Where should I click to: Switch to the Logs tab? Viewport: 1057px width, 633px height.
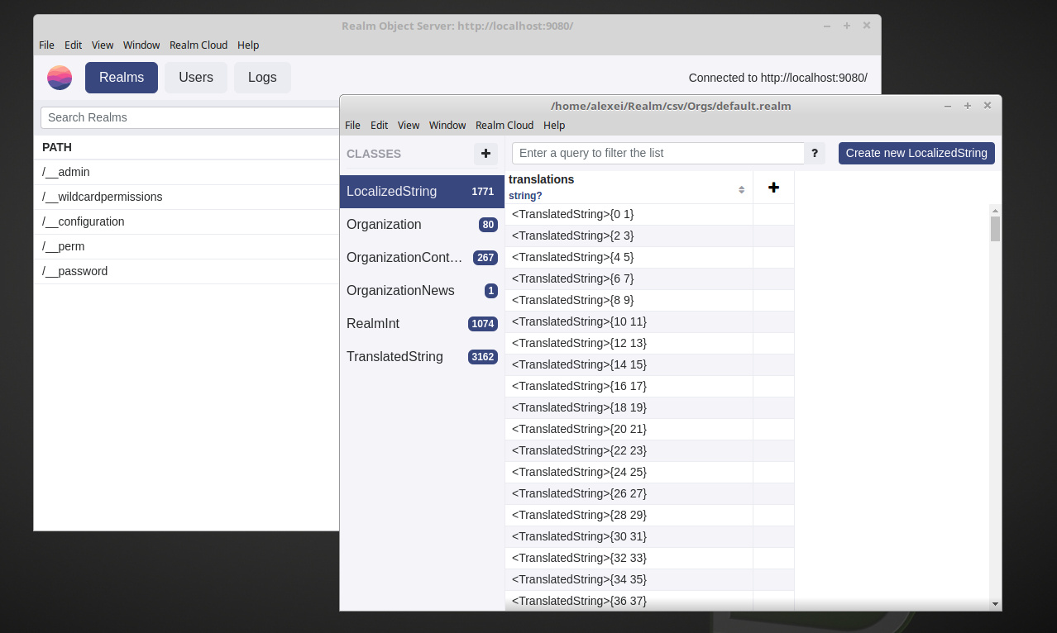[x=262, y=77]
